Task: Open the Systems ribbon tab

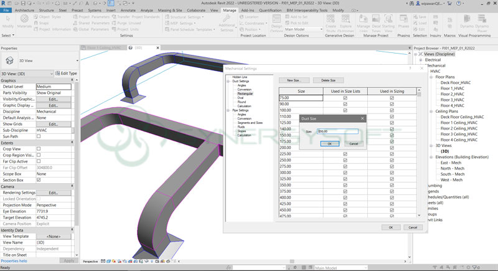Action: (95, 11)
